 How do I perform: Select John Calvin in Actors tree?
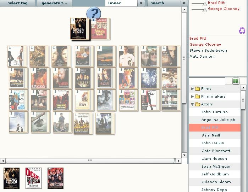point(215,143)
